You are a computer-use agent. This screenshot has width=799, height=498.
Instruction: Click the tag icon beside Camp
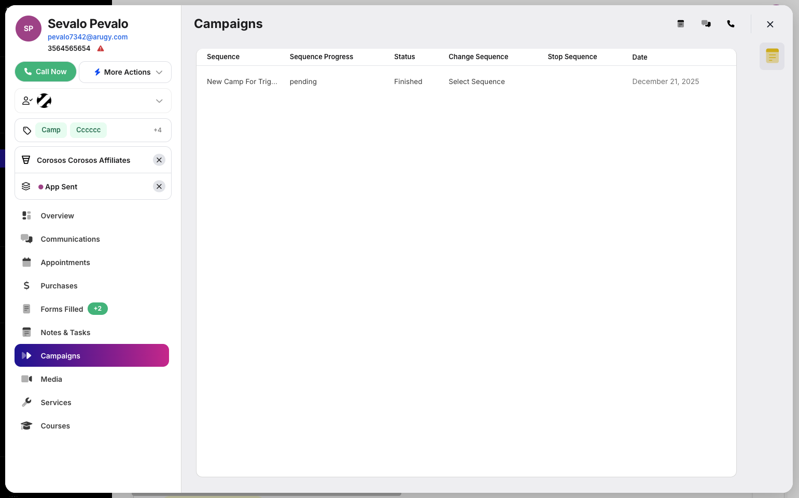[x=27, y=130]
